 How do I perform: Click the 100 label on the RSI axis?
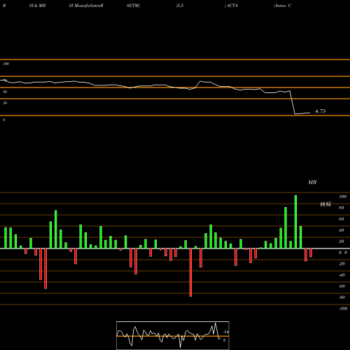pos(6,64)
